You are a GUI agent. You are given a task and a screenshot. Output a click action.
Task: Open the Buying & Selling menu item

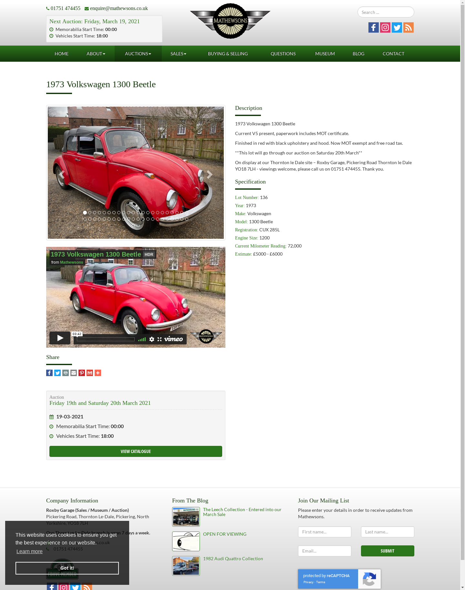coord(228,54)
